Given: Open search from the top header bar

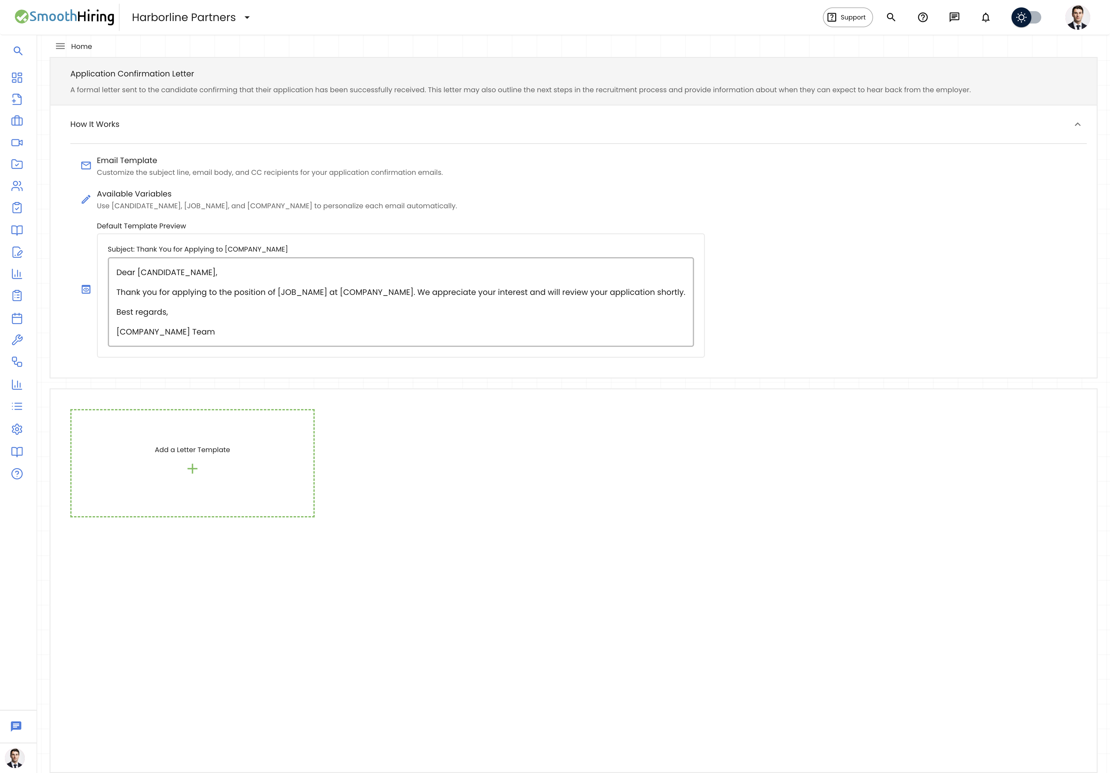Looking at the screenshot, I should coord(891,17).
